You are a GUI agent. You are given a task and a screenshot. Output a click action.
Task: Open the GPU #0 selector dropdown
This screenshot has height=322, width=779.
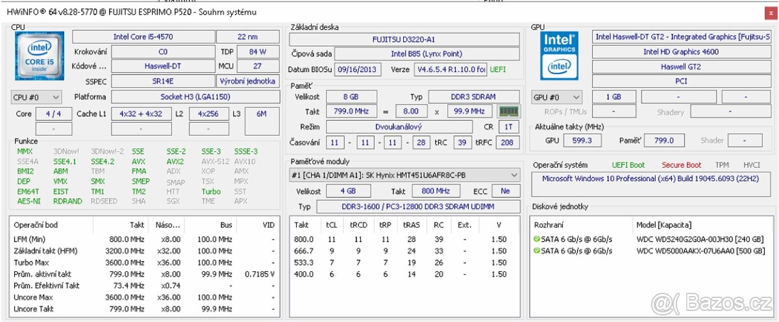click(556, 97)
